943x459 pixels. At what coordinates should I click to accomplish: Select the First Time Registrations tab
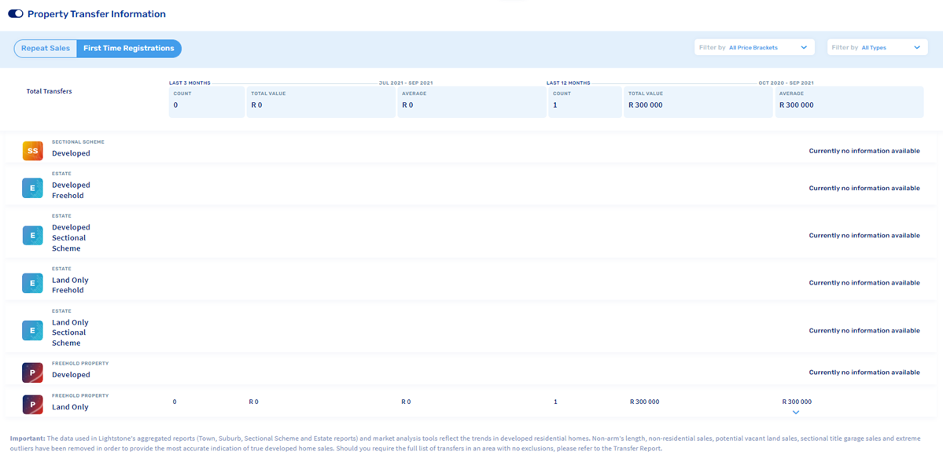pos(129,49)
